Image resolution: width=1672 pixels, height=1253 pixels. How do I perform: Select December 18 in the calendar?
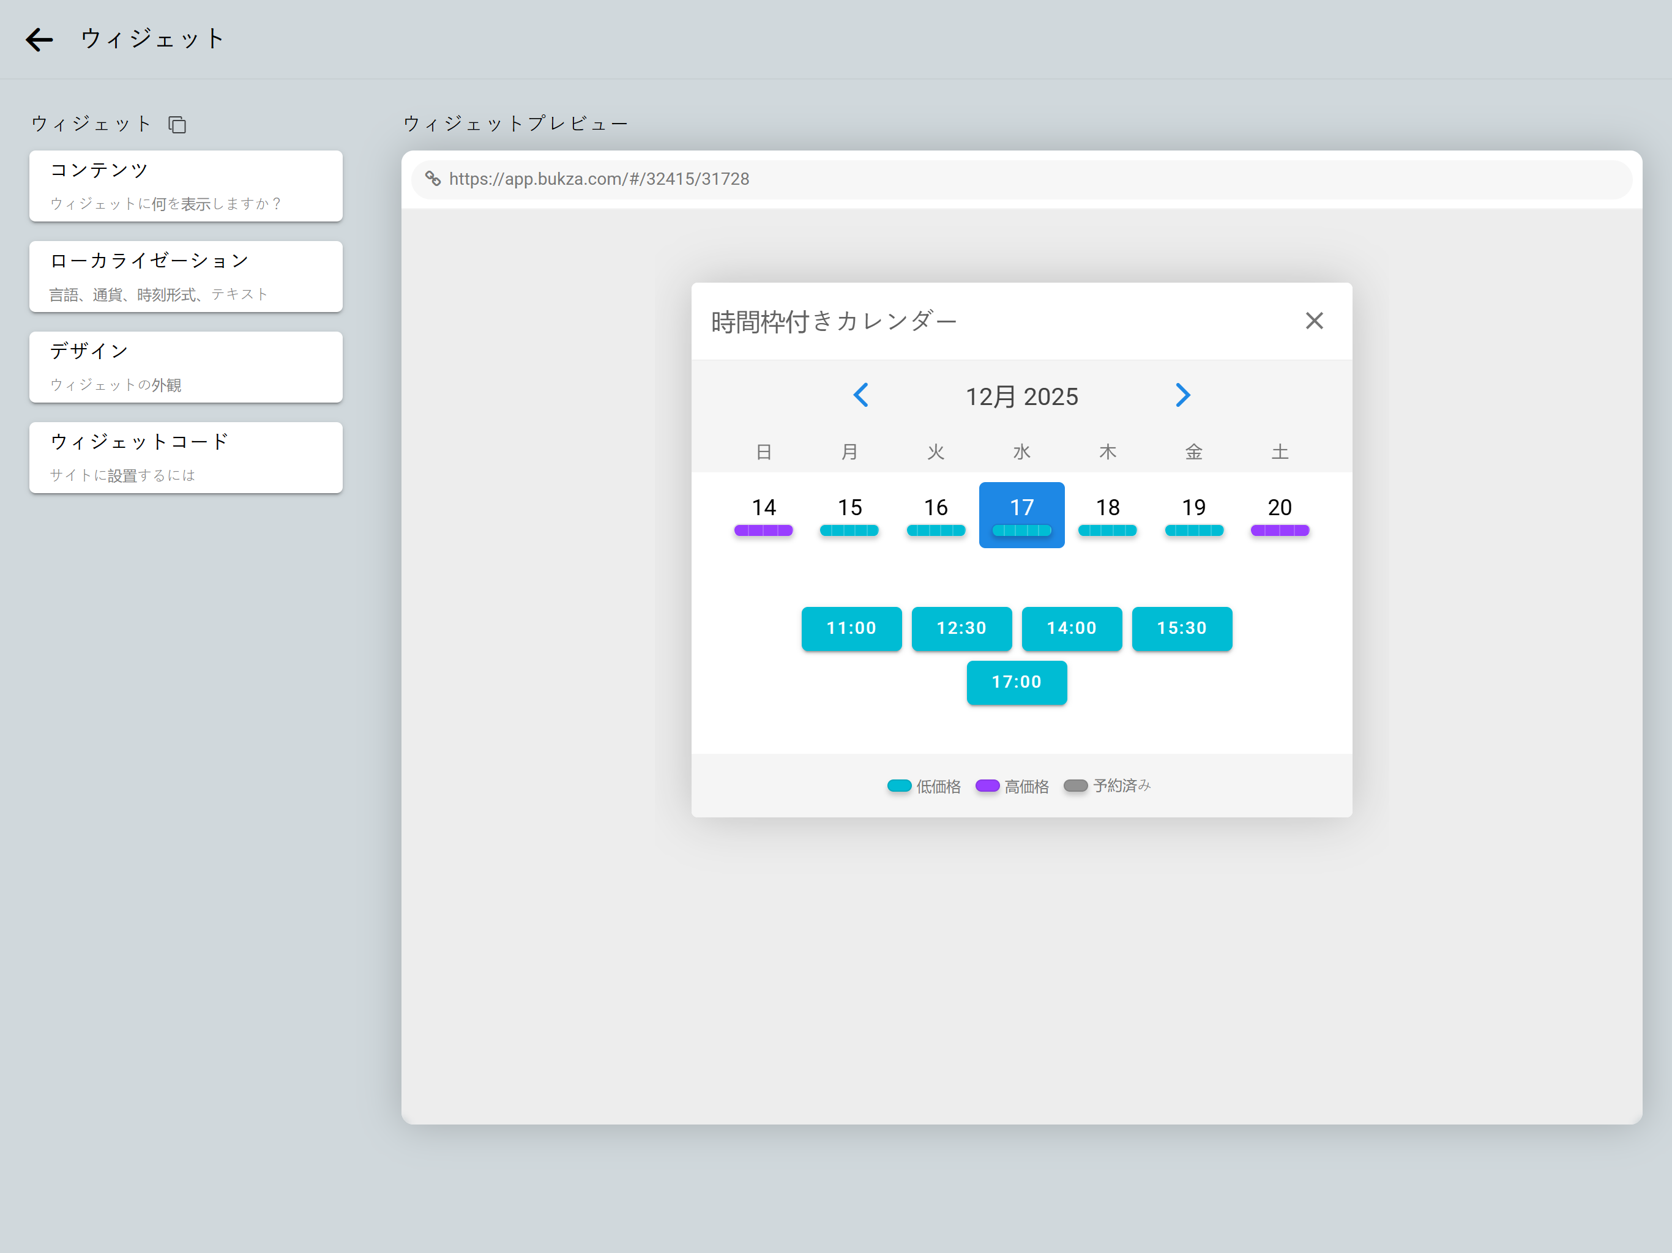point(1107,515)
